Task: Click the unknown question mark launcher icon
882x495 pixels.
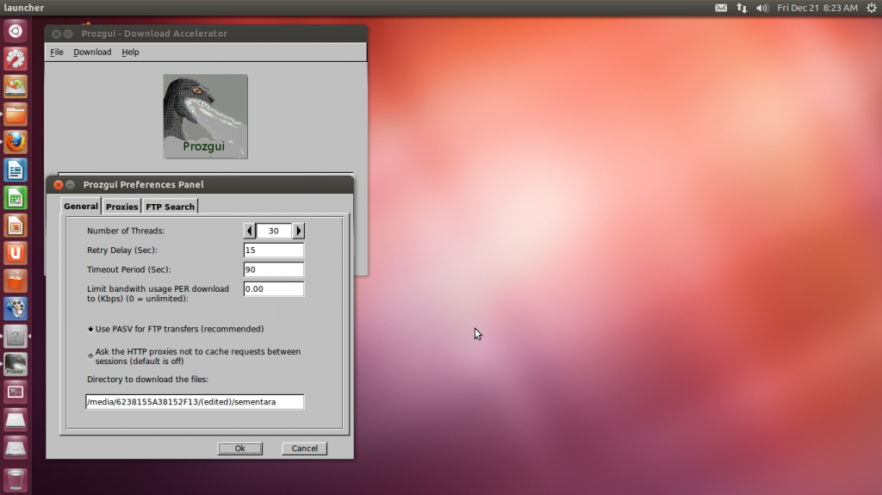Action: click(16, 337)
